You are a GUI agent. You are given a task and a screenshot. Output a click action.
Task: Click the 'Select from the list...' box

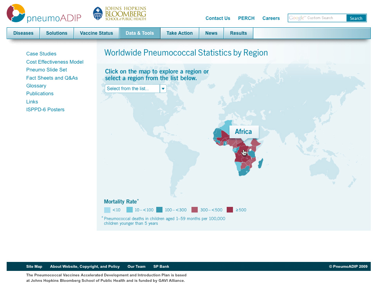pyautogui.click(x=132, y=89)
